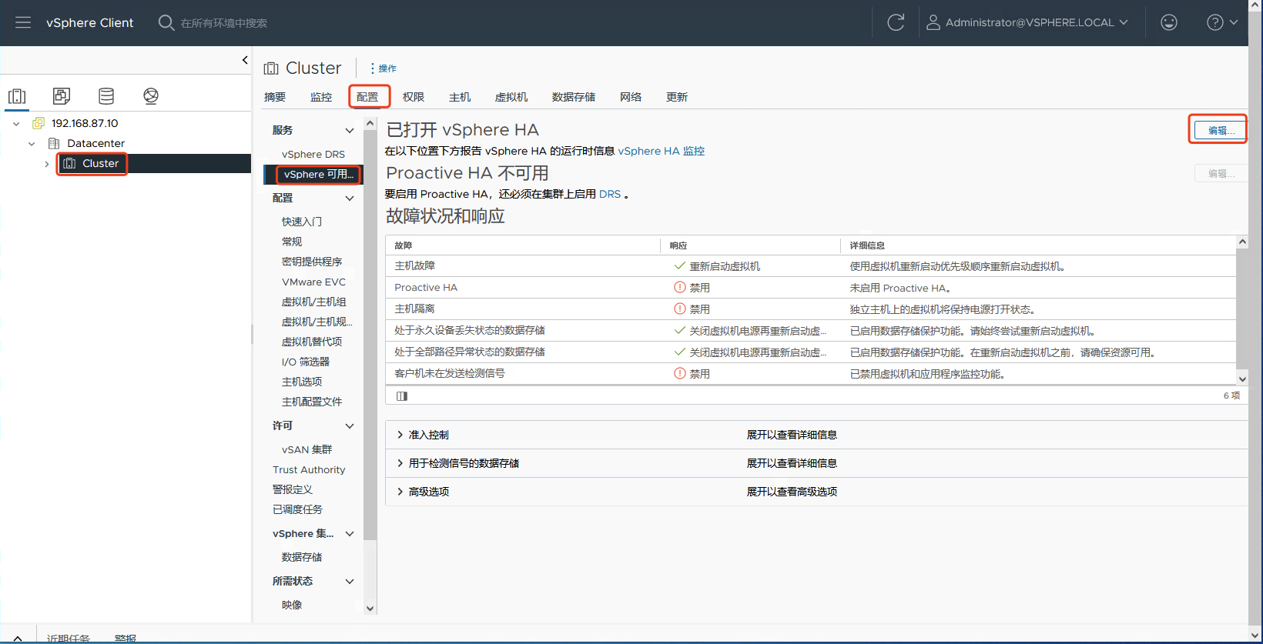The height and width of the screenshot is (644, 1263).
Task: Click search field 在所有环境中搜索
Action: (224, 23)
